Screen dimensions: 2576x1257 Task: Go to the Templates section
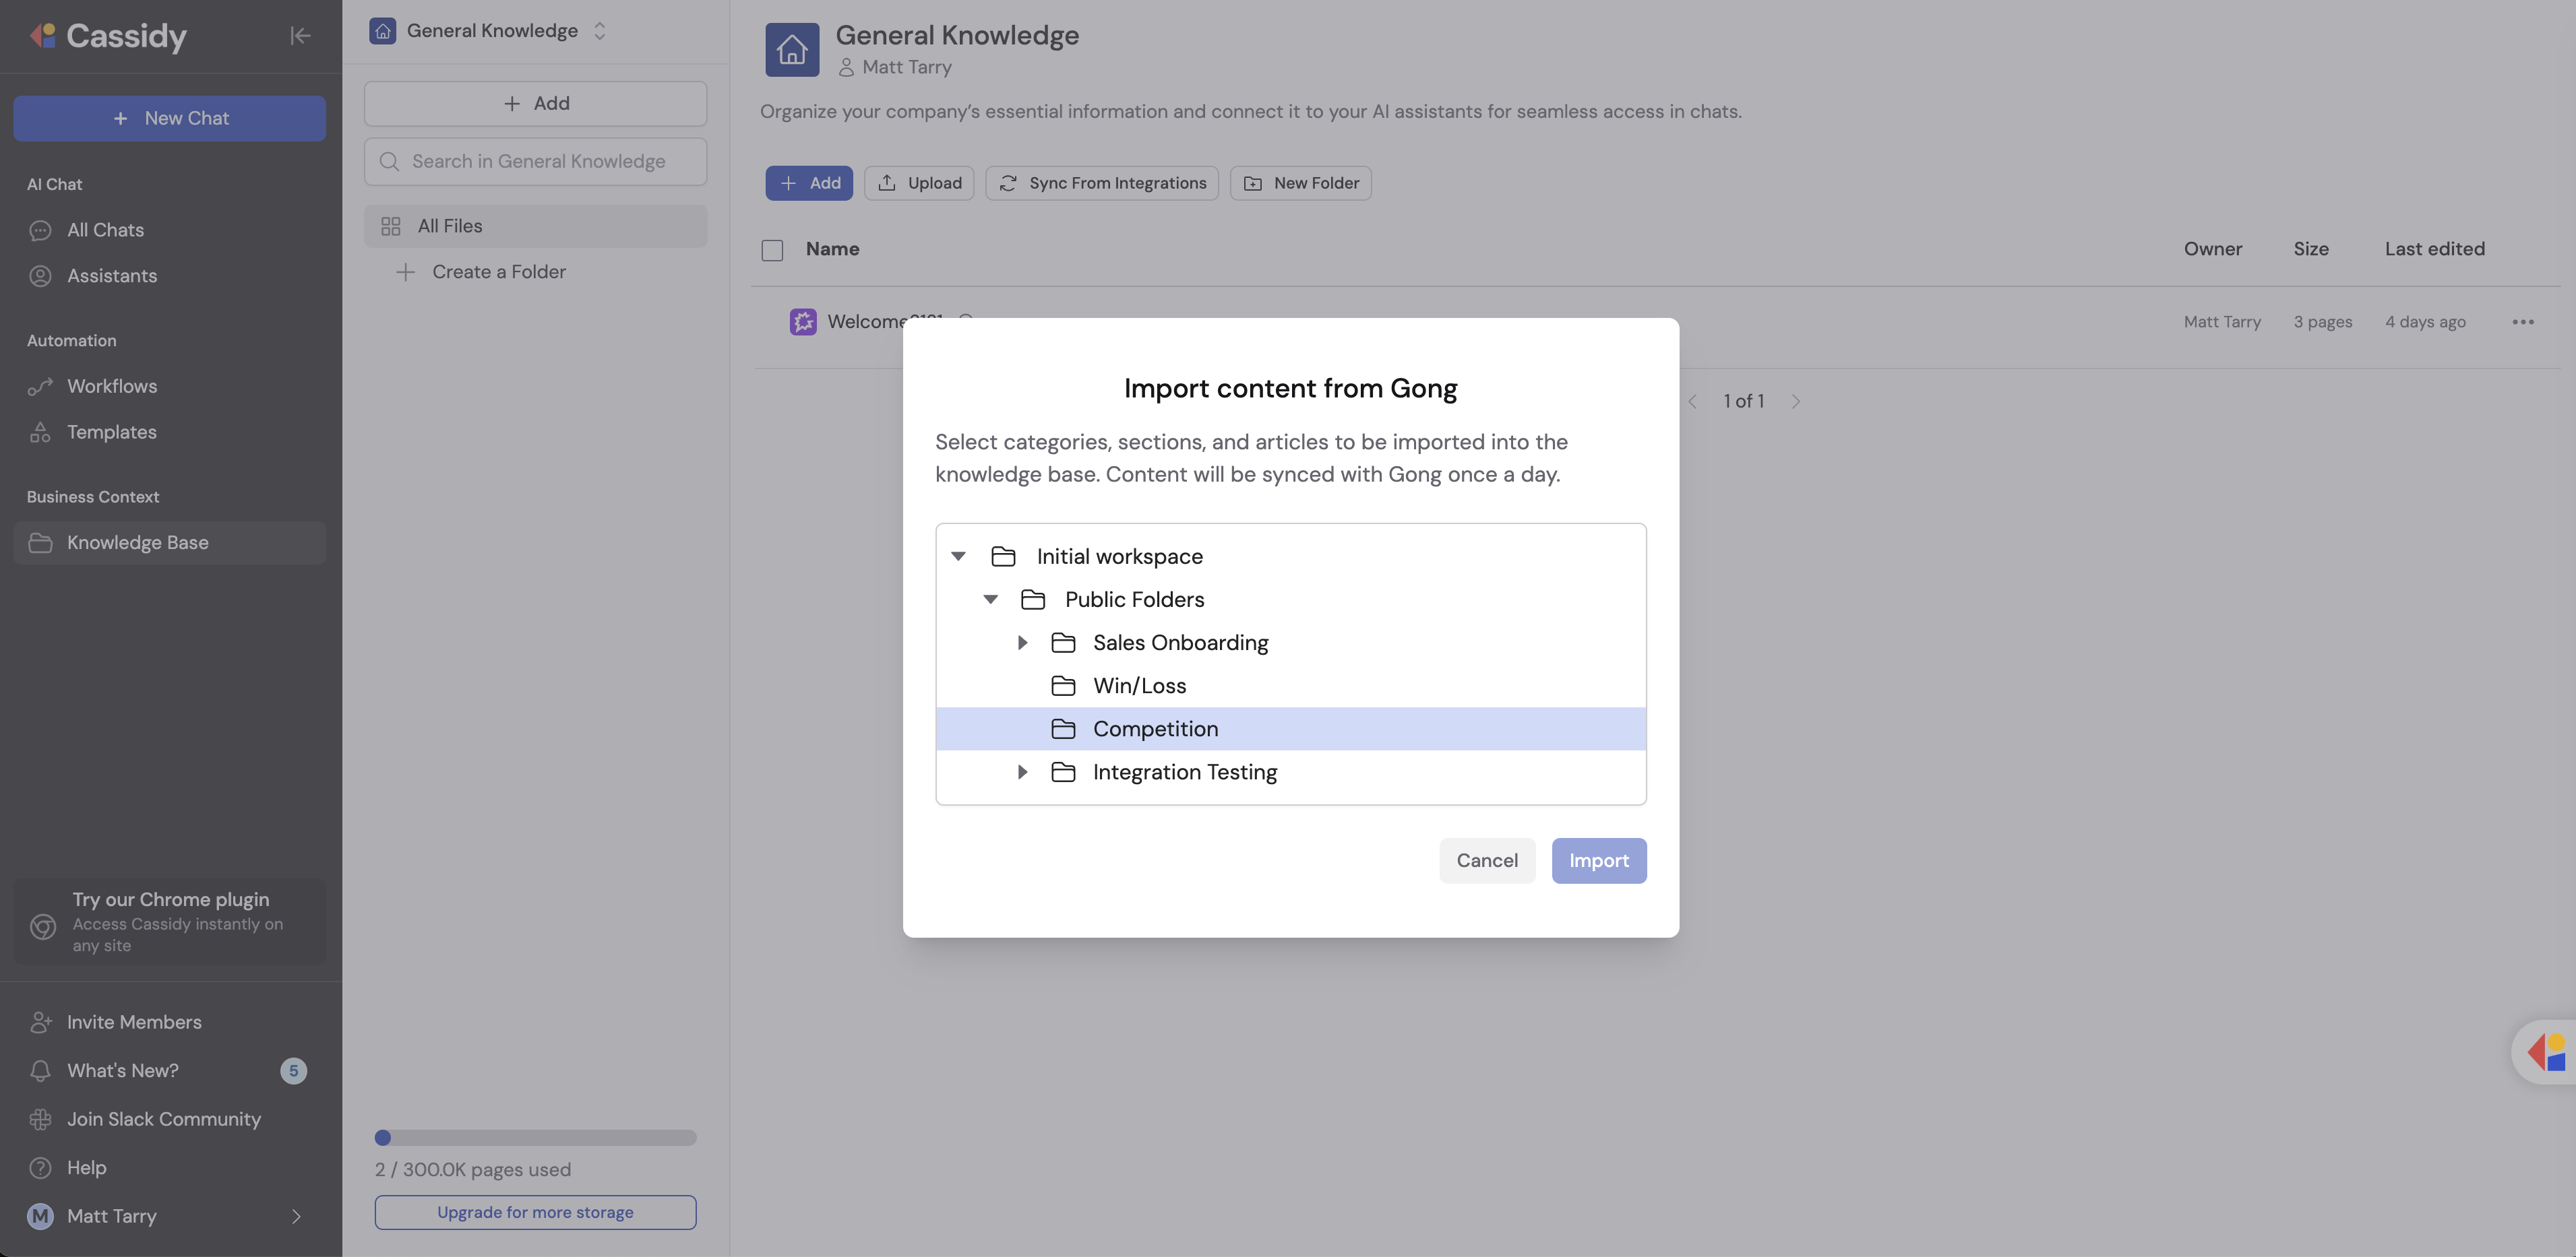pyautogui.click(x=111, y=432)
